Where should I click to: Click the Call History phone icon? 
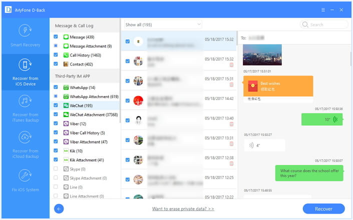tap(66, 55)
